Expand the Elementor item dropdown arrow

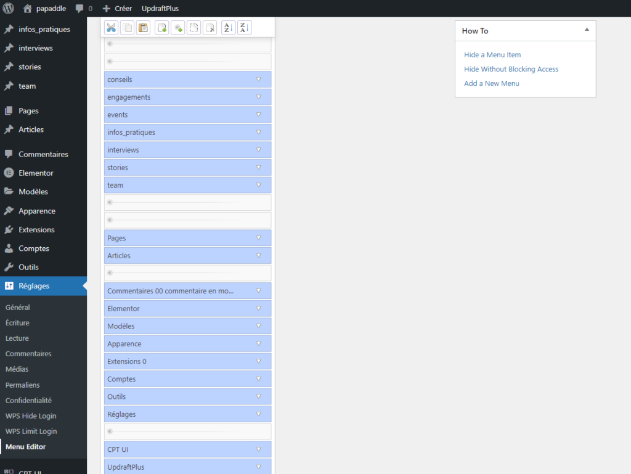259,309
